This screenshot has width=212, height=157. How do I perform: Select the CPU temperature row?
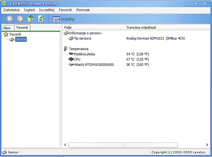point(77,59)
